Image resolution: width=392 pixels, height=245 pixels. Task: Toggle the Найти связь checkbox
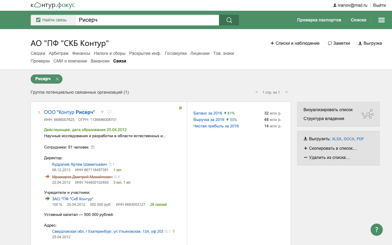(x=38, y=20)
